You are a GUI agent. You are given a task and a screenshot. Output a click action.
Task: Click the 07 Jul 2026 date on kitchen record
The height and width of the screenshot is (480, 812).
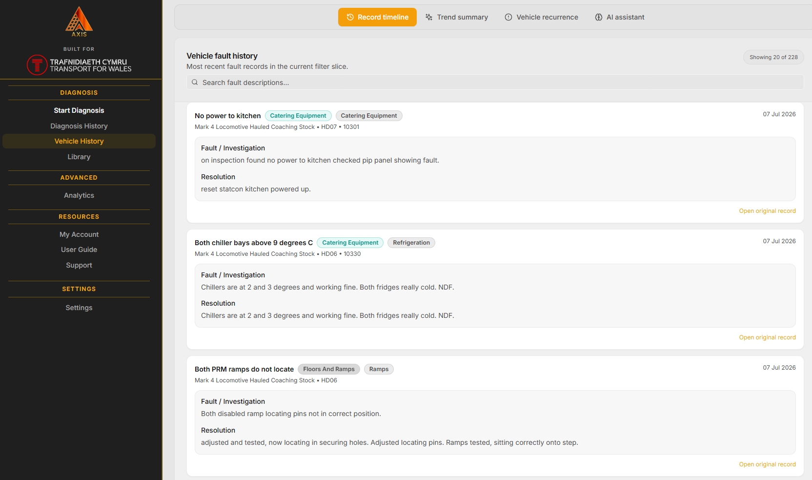(x=779, y=114)
